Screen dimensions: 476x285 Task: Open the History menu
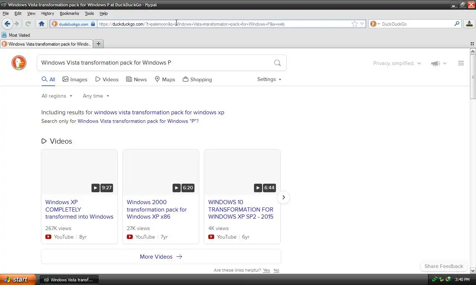(x=48, y=13)
